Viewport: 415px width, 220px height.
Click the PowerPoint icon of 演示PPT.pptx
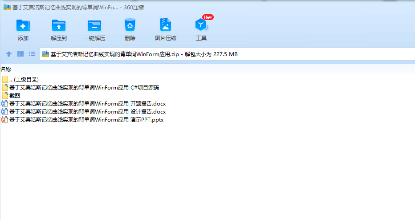pos(4,120)
